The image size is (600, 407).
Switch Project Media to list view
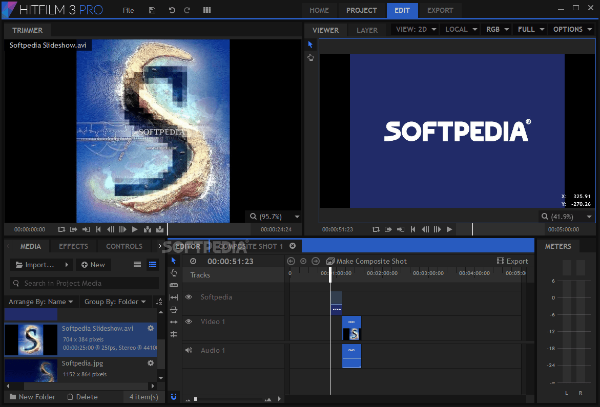coord(137,264)
